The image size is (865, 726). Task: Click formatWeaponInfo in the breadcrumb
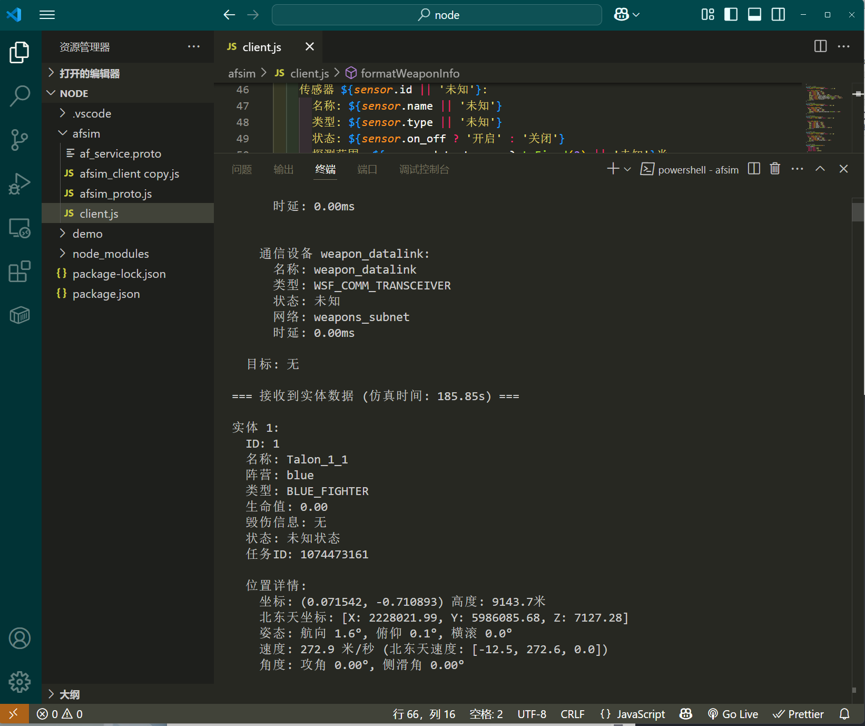point(410,73)
